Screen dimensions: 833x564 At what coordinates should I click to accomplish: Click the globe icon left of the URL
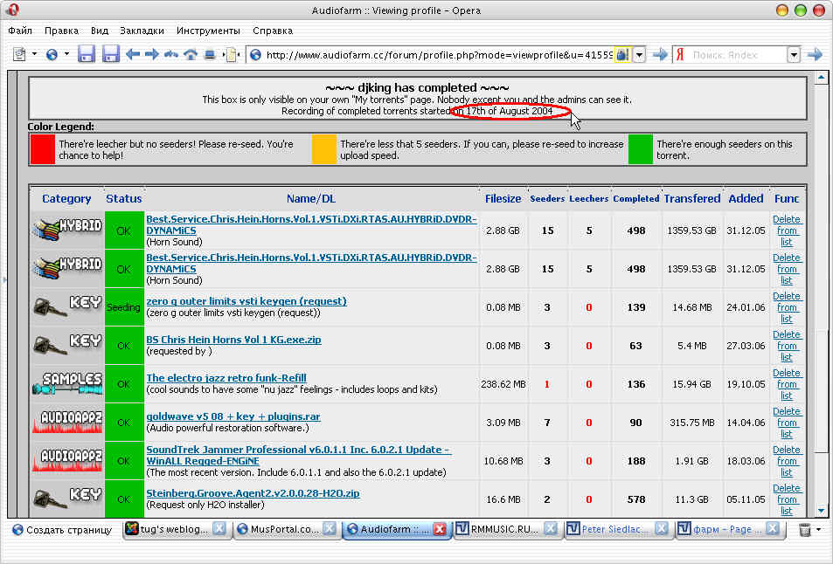pos(255,55)
